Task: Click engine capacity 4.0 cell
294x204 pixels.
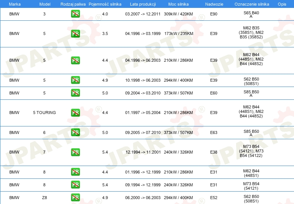Action: [x=105, y=14]
